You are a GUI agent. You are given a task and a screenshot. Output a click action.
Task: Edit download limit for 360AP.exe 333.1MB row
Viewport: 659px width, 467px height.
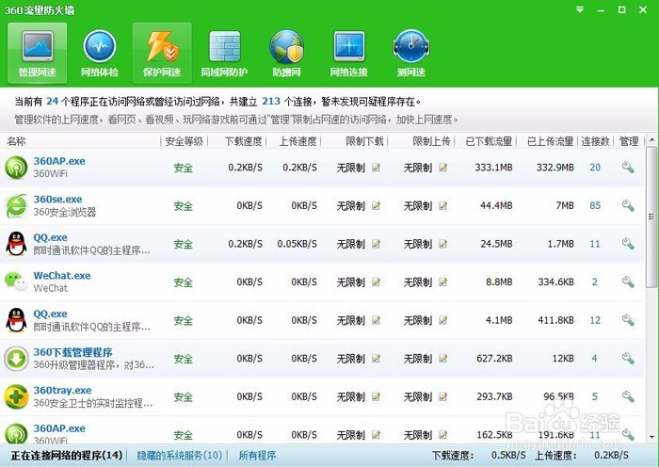click(x=377, y=168)
